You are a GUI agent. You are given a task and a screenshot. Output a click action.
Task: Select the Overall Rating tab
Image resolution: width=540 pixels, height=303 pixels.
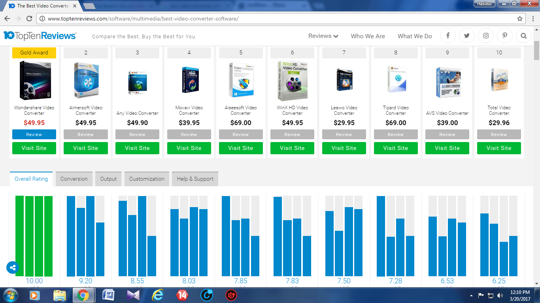[x=31, y=179]
